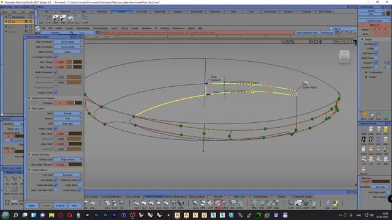Click the Tolerance field in Control Panel
392x220 pixels.
click(x=366, y=182)
